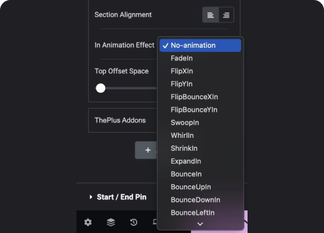324x233 pixels.
Task: Open settings gear icon in bottom bar
Action: click(88, 222)
